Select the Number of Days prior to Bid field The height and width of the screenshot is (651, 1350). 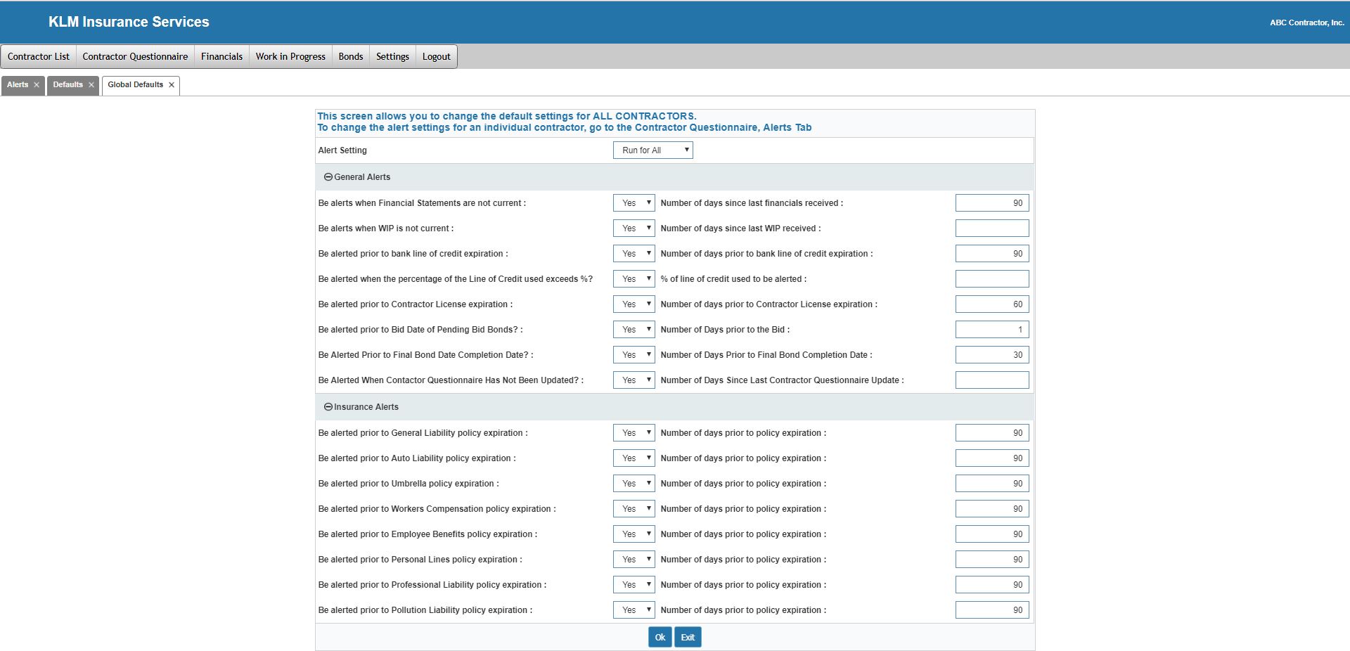991,330
